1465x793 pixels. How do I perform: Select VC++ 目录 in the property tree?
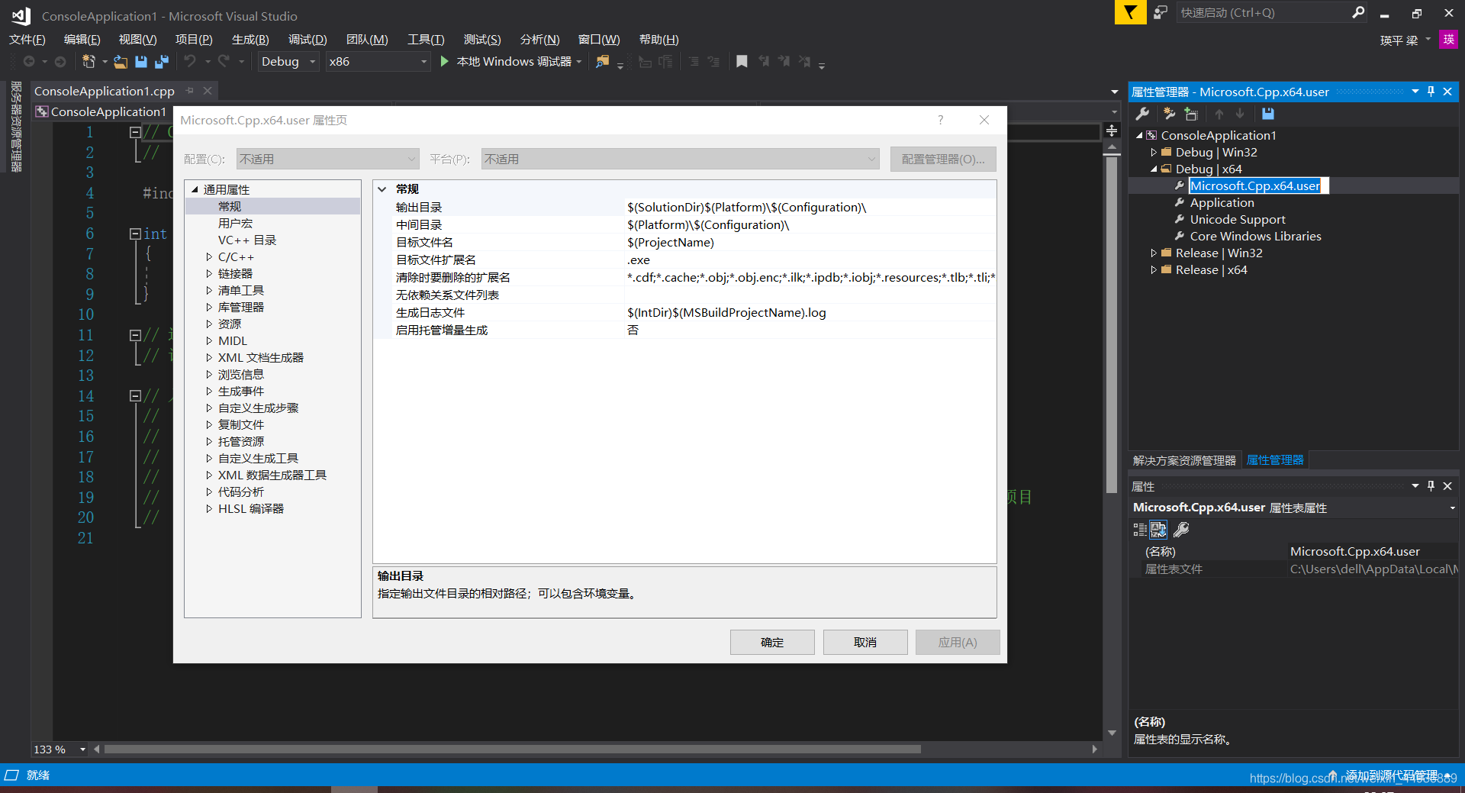(247, 240)
